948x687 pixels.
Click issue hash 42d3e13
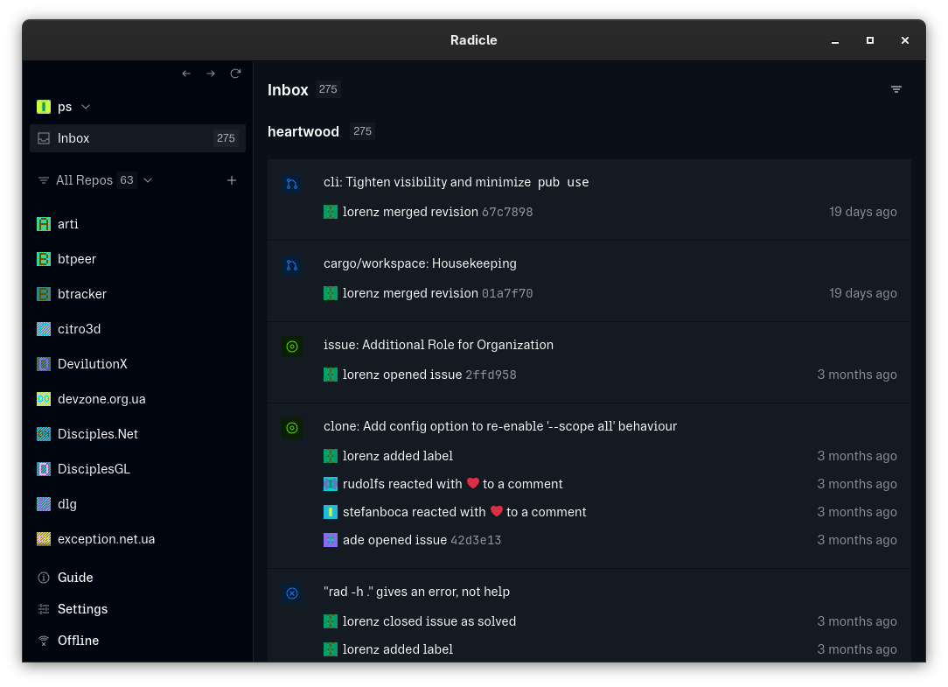coord(476,541)
